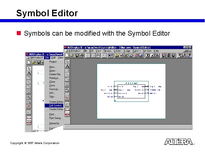Choose Print Setup... from File menu

[x=54, y=118]
